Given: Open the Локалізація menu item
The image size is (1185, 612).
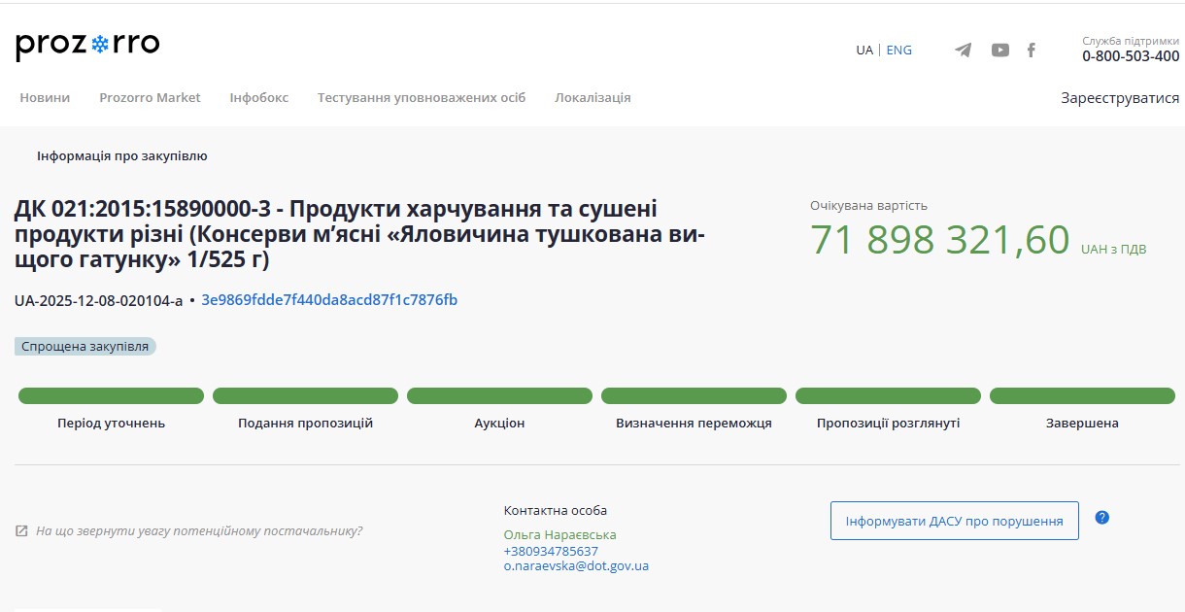Looking at the screenshot, I should pyautogui.click(x=592, y=98).
